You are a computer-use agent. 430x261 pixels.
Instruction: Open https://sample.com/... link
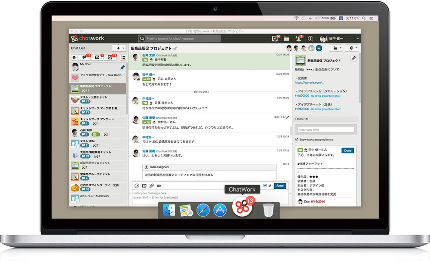309,83
